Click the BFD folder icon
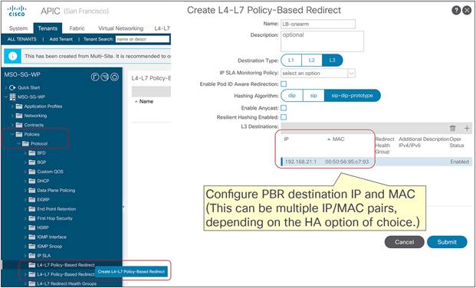 point(32,153)
